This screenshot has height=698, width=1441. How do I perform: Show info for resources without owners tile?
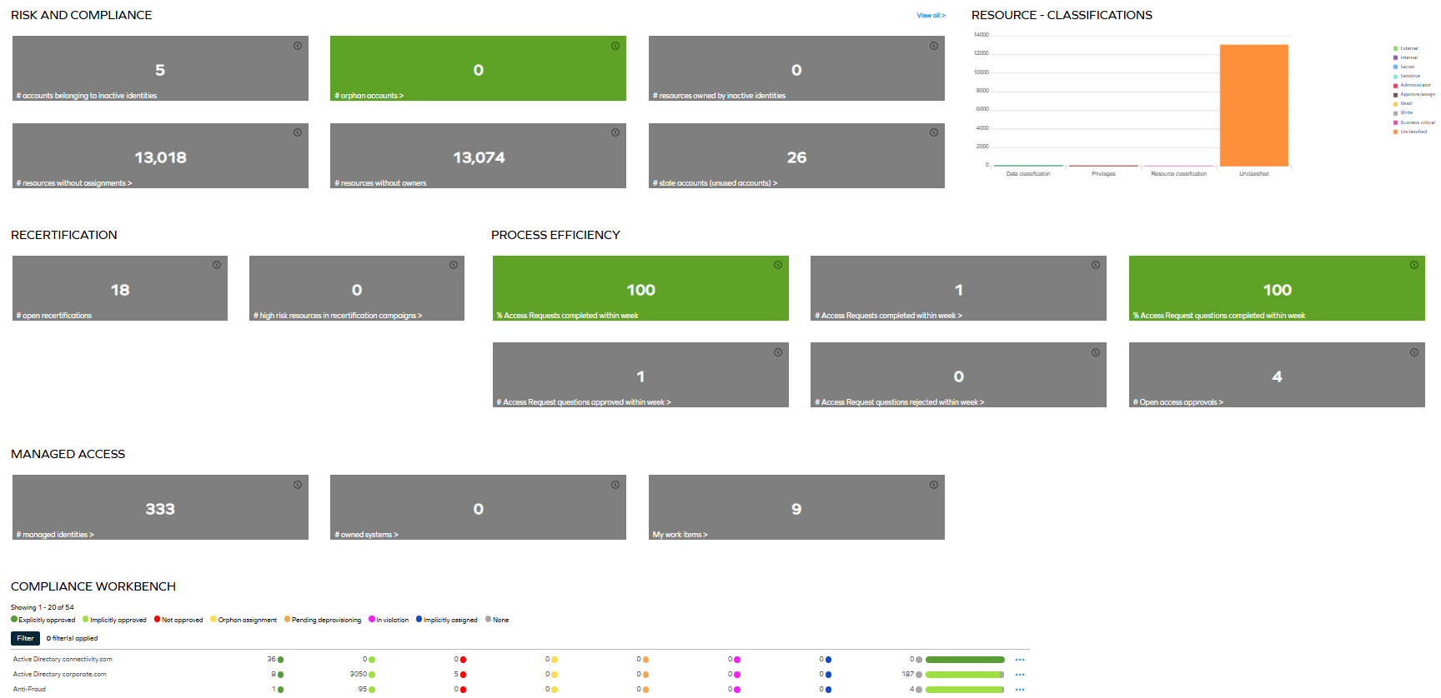coord(615,132)
